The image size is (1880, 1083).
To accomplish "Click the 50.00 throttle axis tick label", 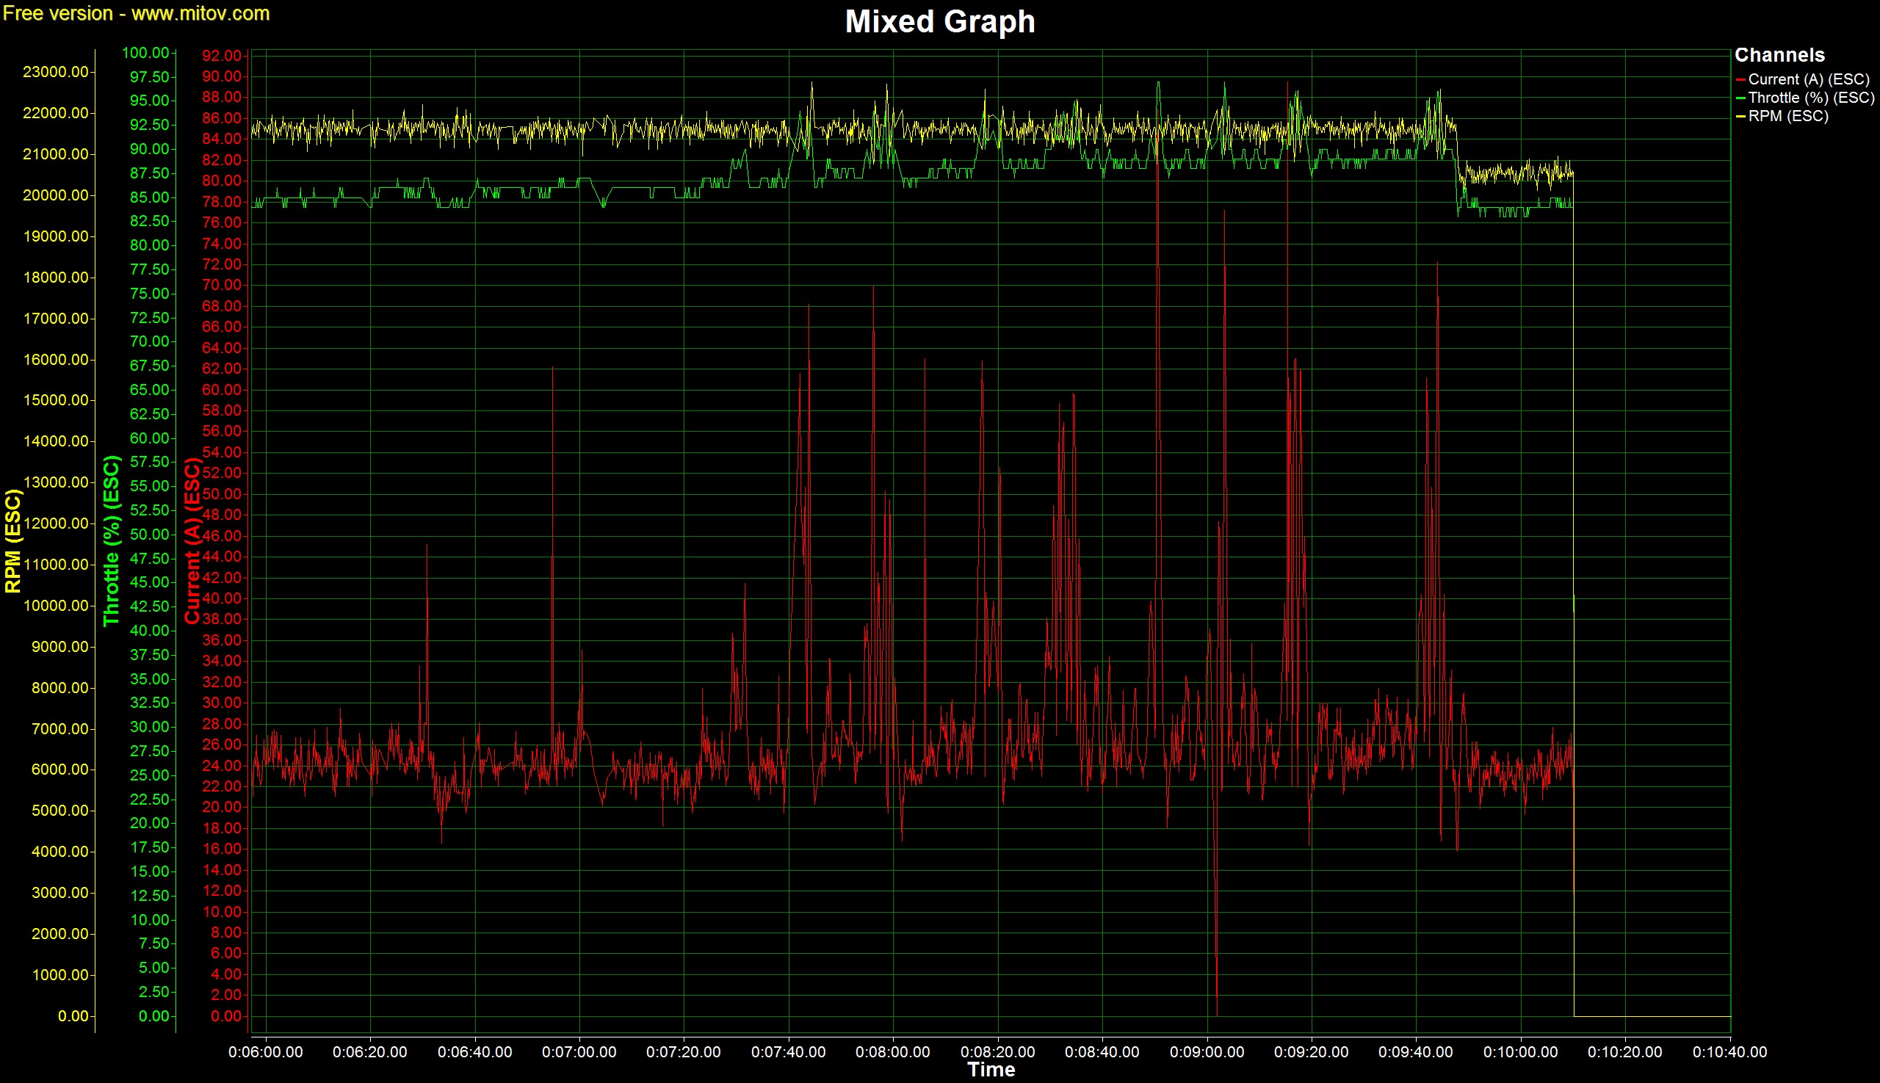I will click(150, 534).
